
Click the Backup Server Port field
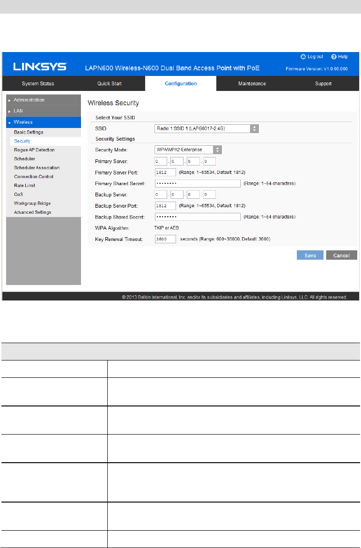pos(165,206)
